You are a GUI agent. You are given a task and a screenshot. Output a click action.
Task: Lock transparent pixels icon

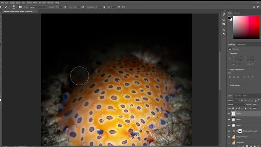(233, 109)
